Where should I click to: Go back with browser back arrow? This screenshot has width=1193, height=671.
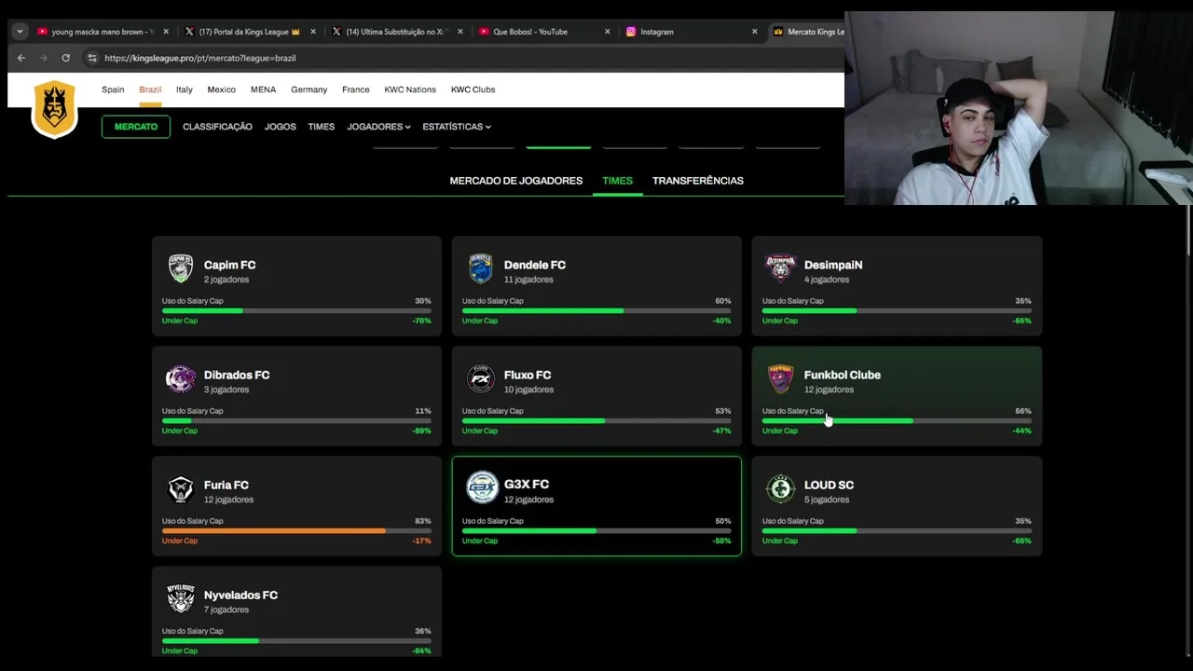pyautogui.click(x=21, y=58)
